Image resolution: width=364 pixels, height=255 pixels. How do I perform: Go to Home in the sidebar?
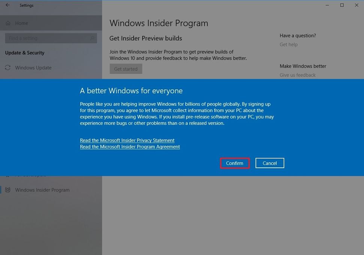[x=21, y=23]
